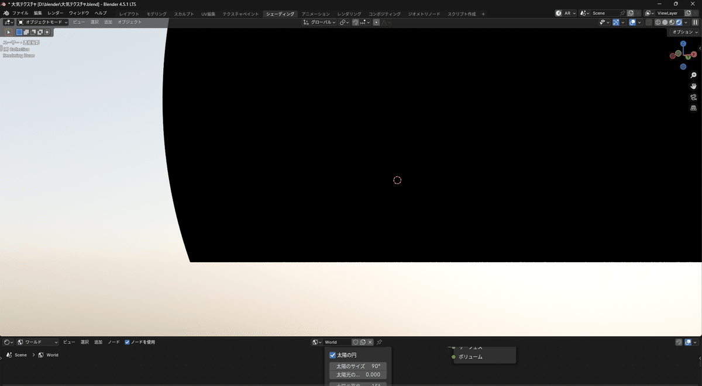The image size is (702, 386).
Task: Toggle the viewport gizmos button
Action: click(x=617, y=22)
